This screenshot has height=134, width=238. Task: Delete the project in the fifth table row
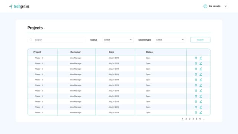(x=196, y=80)
